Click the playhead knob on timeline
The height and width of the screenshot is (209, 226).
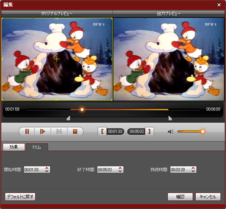[82, 109]
